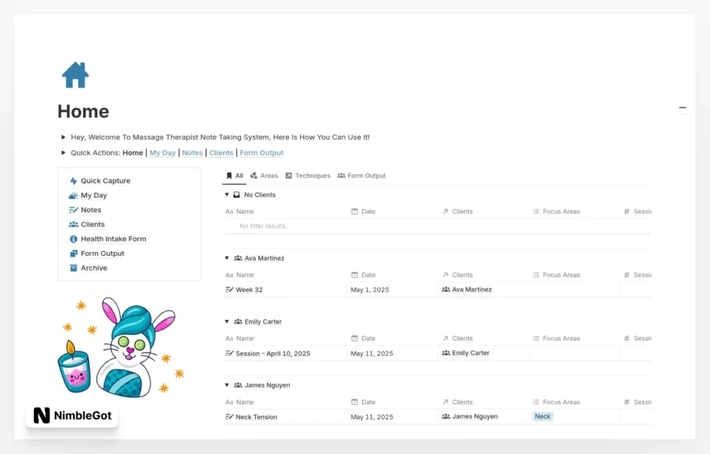The width and height of the screenshot is (710, 454).
Task: Click the Neck focus area tag
Action: pyautogui.click(x=543, y=417)
